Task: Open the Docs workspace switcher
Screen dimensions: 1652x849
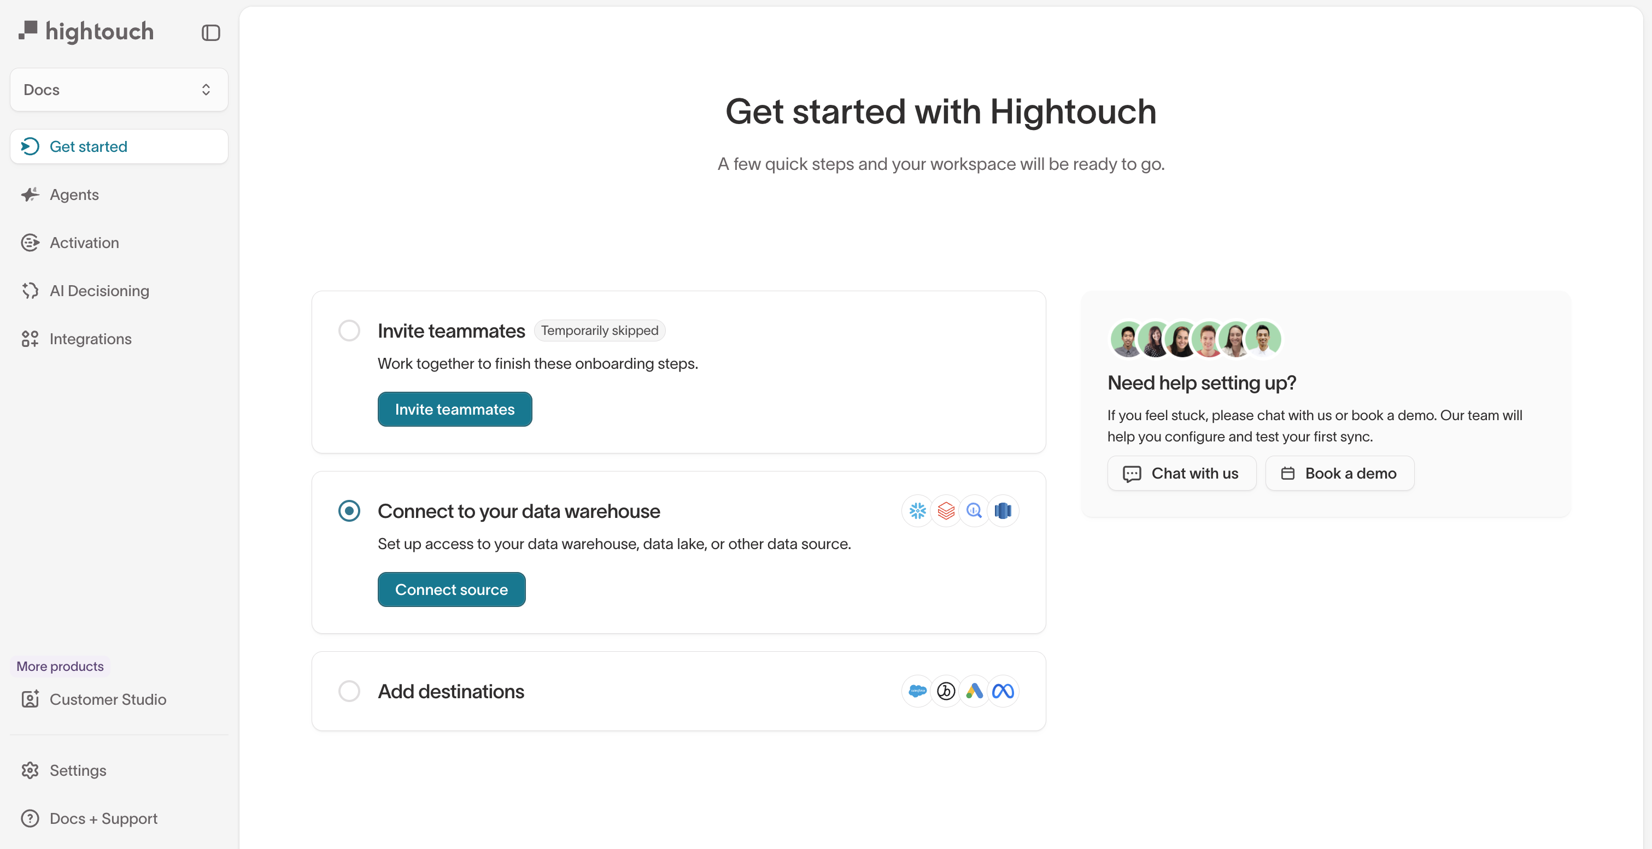Action: coord(119,89)
